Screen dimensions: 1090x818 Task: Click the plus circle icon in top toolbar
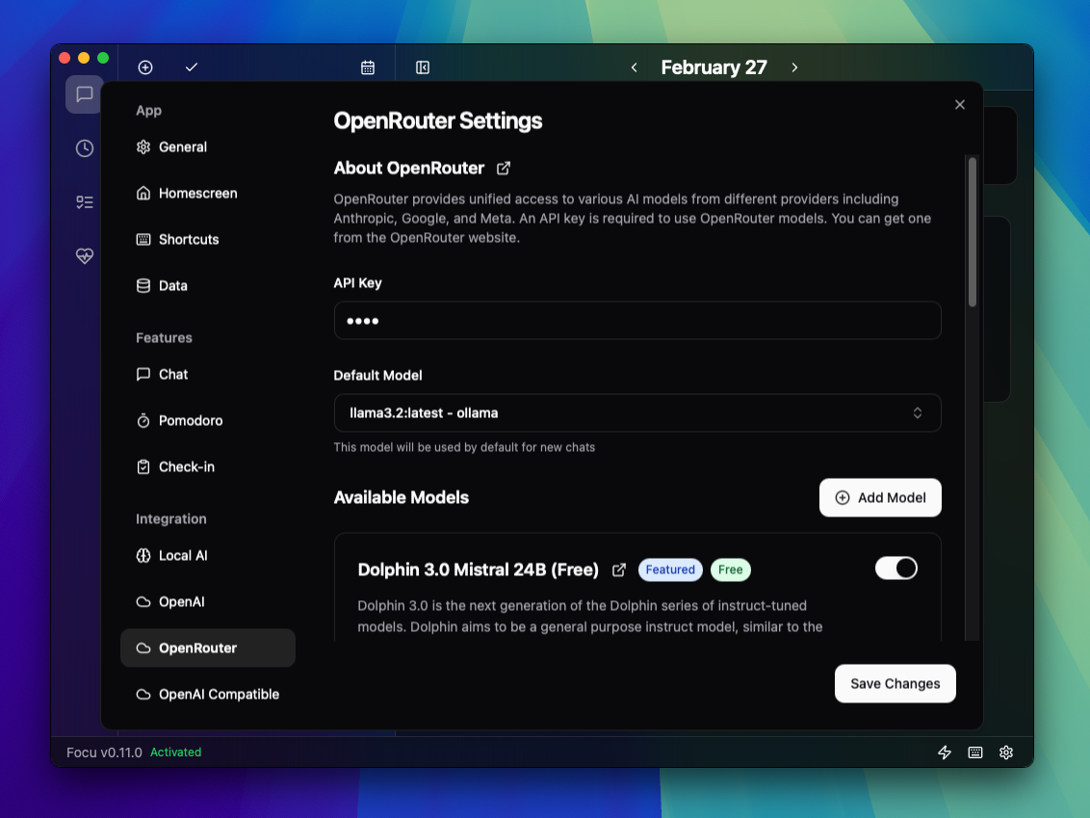145,67
